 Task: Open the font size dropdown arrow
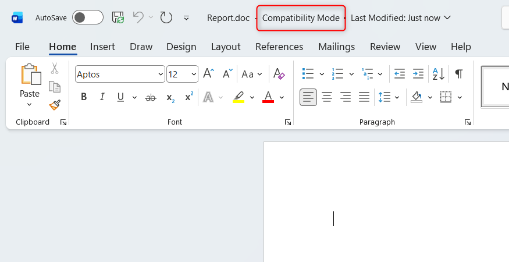[x=194, y=75]
